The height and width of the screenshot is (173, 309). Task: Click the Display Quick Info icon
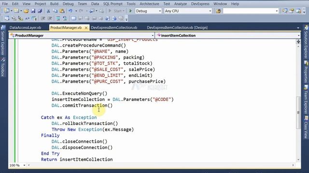click(x=20, y=18)
